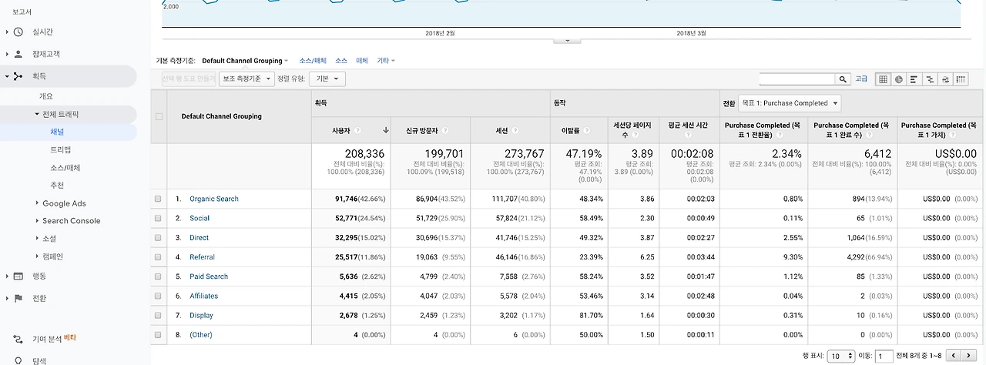Open the 행 표시 rows-per-page dropdown
986x365 pixels.
[841, 356]
